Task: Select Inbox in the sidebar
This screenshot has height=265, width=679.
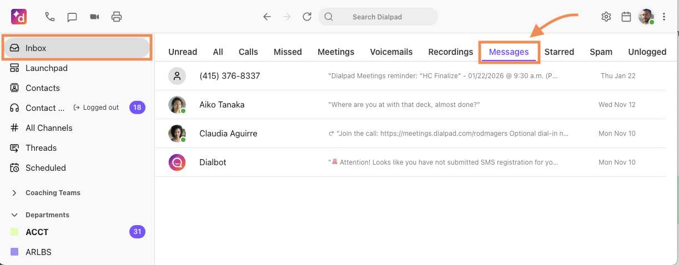Action: (77, 48)
